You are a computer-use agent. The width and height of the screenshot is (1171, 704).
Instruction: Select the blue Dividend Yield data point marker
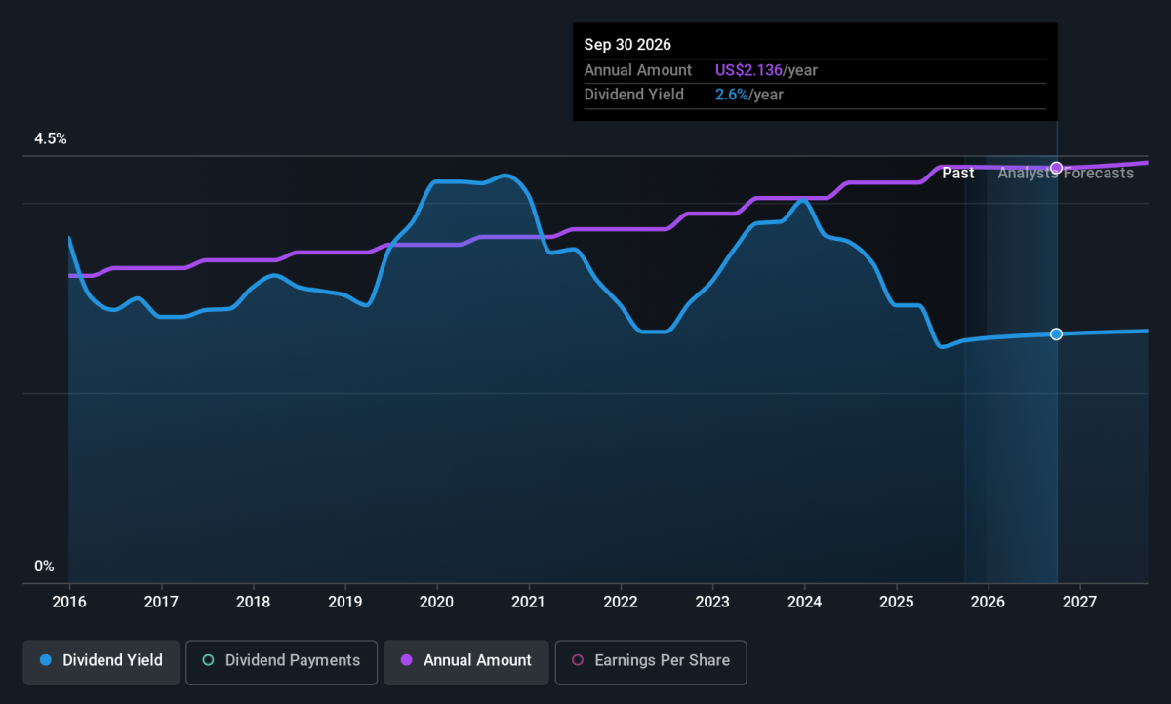click(1056, 334)
